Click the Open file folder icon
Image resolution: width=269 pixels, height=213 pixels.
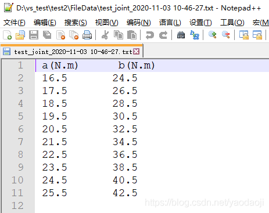point(20,35)
